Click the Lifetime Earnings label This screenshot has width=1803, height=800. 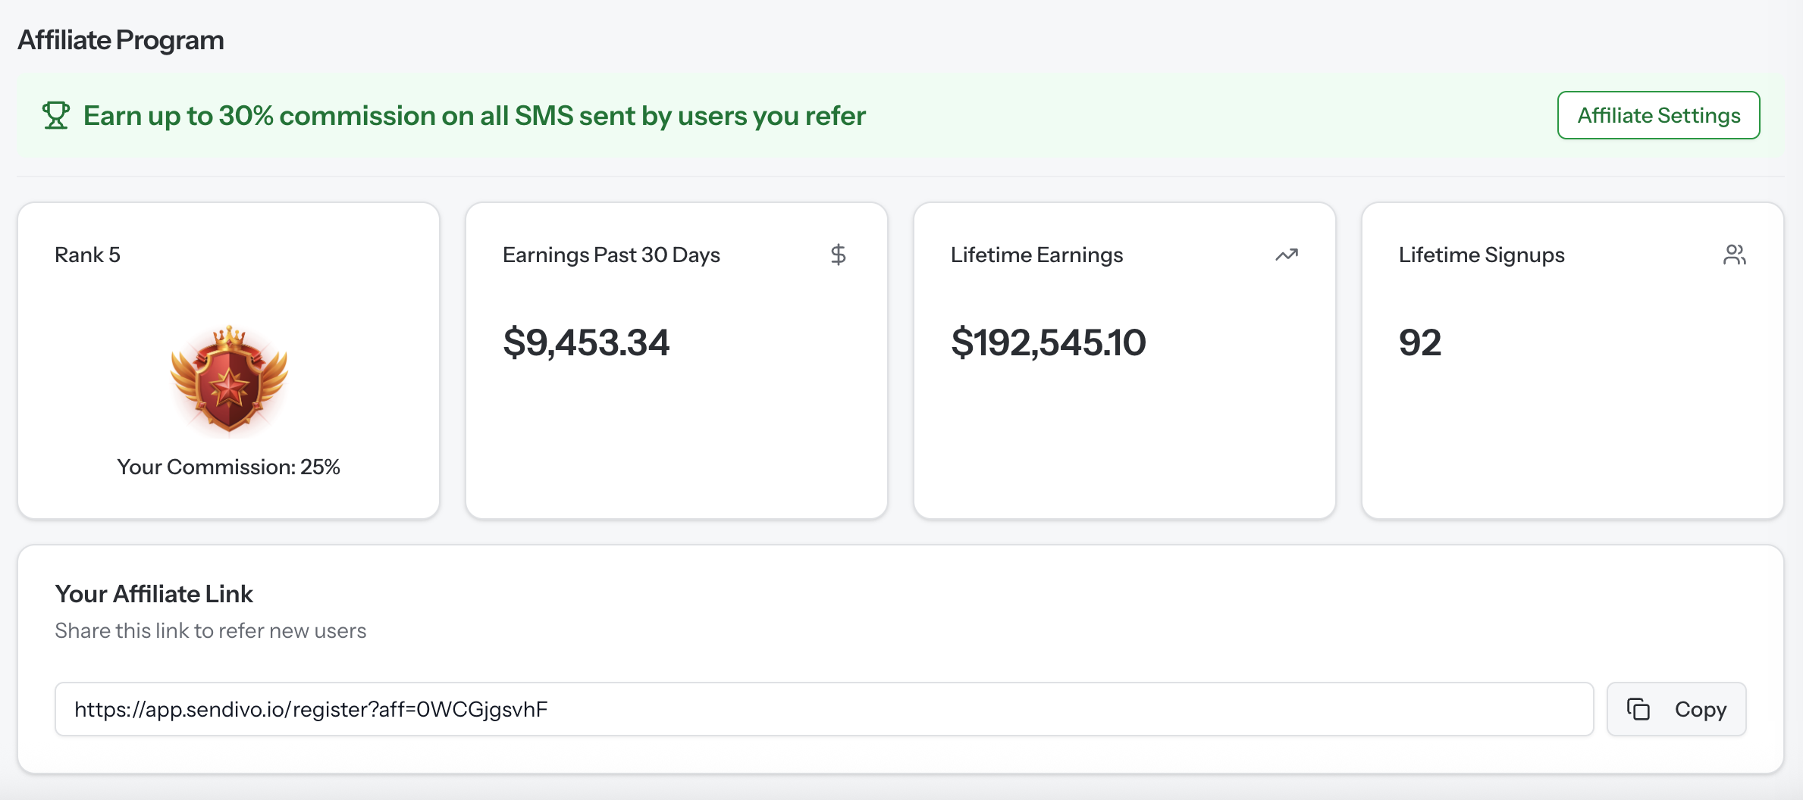[1036, 255]
